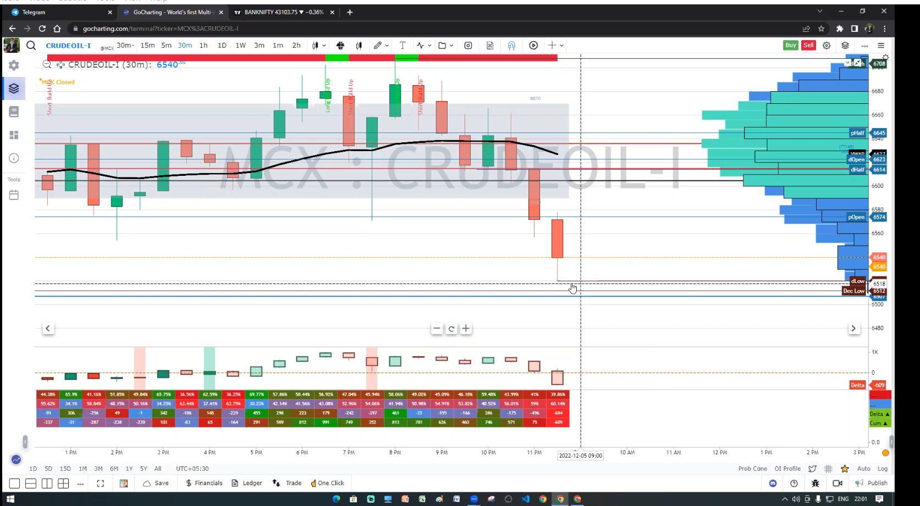Open the chart type dropdown arrow
Image resolution: width=920 pixels, height=506 pixels.
pyautogui.click(x=324, y=46)
